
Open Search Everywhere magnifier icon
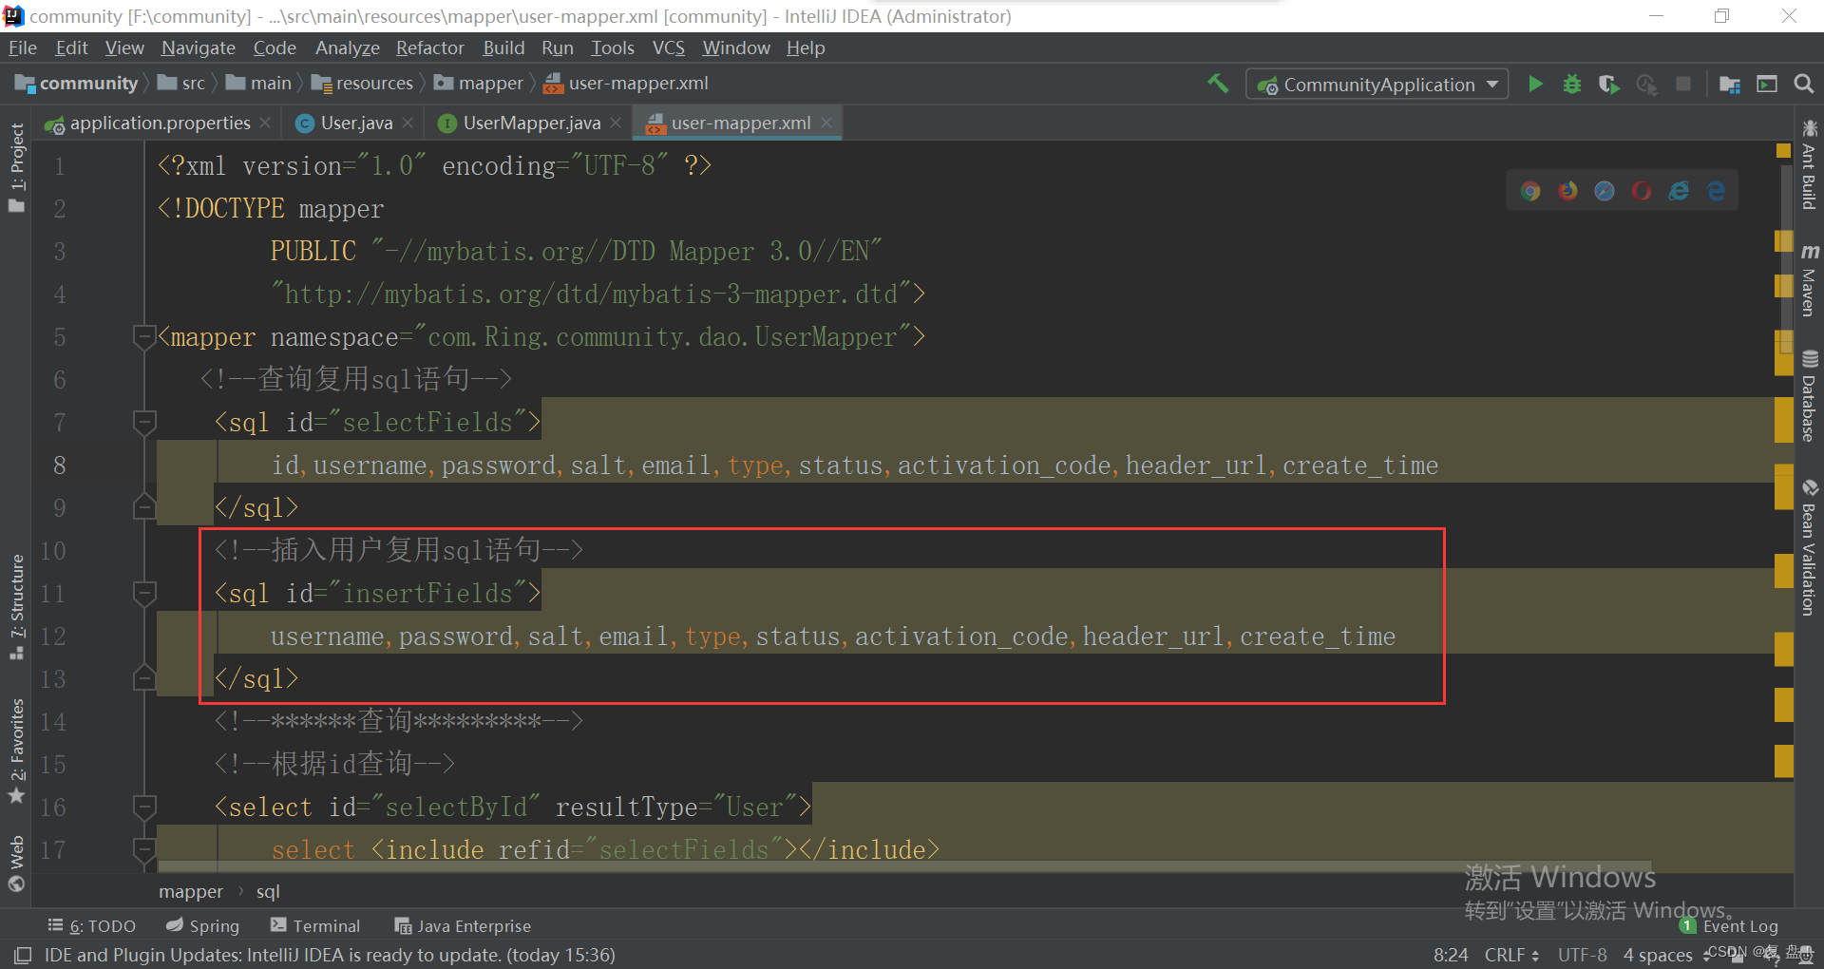1803,84
